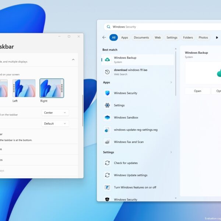Click the Windows Fax and Scan icon
Viewport: 221px width, 221px height.
[107, 142]
